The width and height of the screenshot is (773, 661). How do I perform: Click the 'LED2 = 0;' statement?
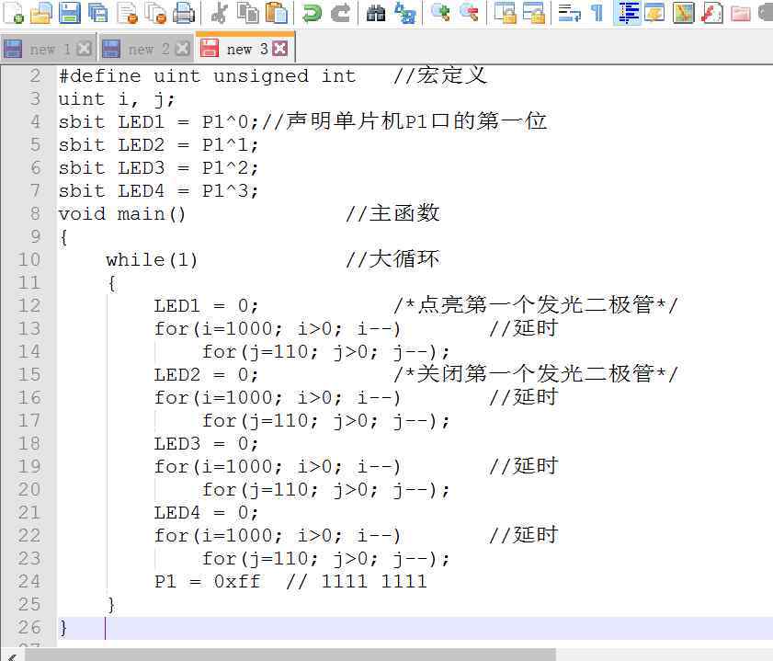click(x=206, y=374)
